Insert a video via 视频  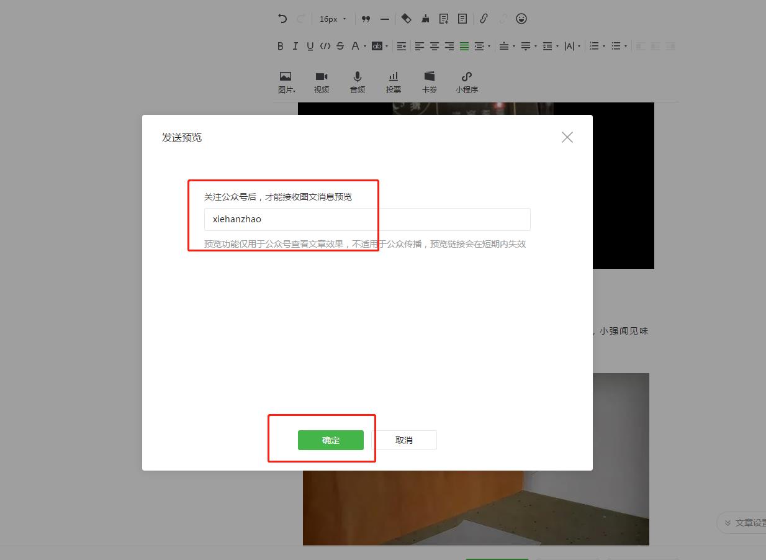point(322,82)
